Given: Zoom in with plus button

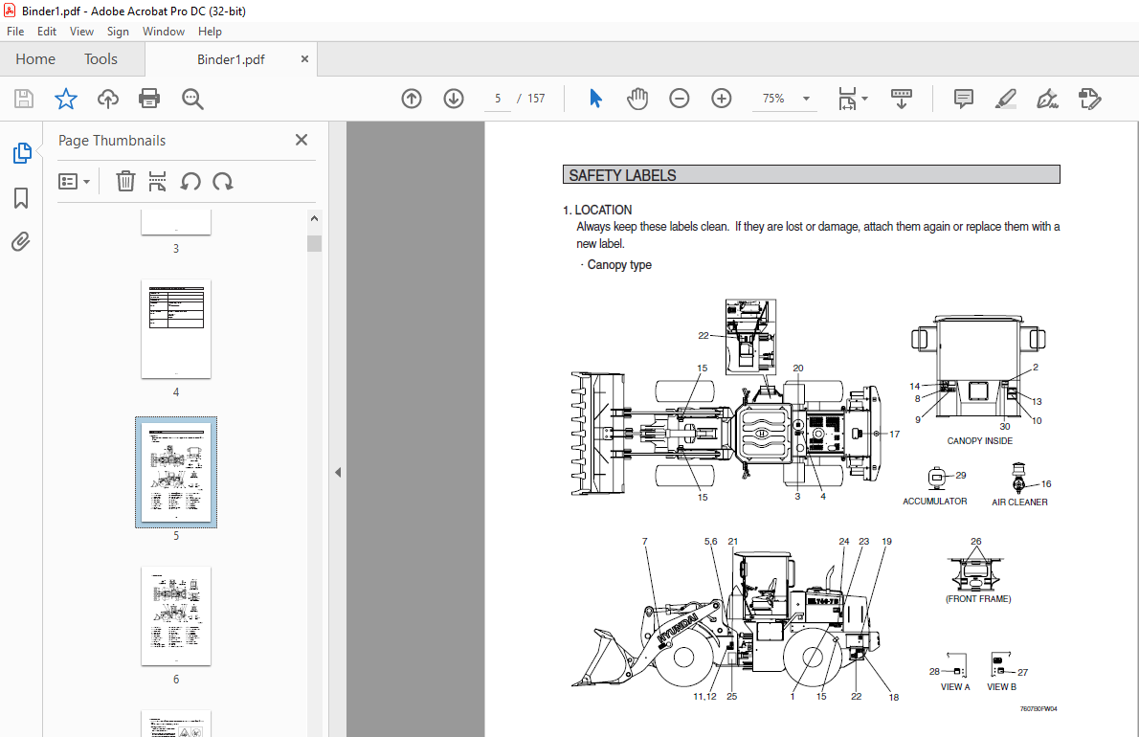Looking at the screenshot, I should click(722, 99).
